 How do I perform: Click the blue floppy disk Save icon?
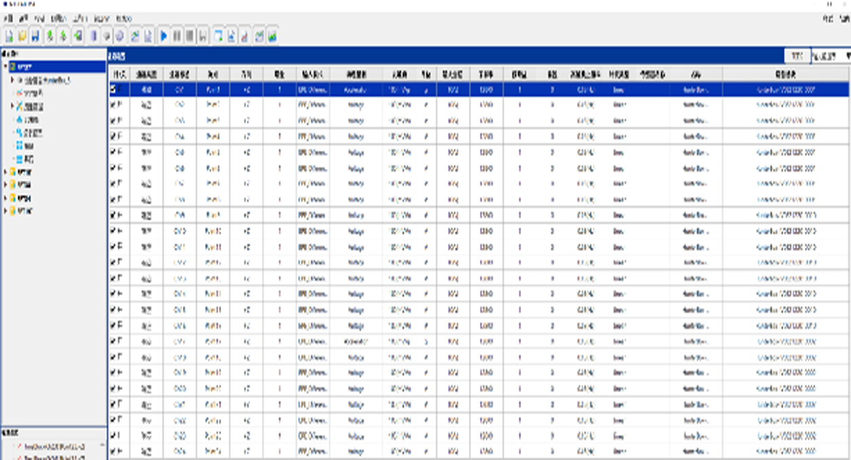[x=35, y=36]
